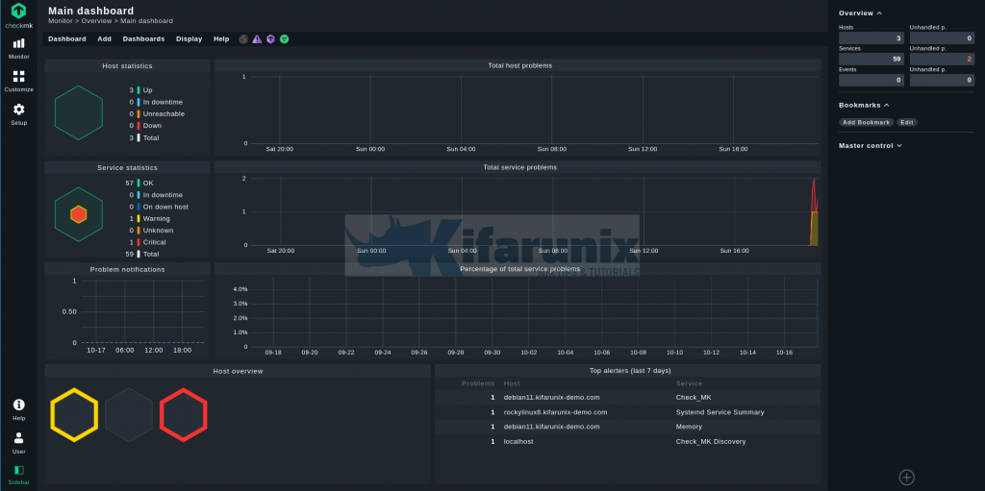Click the purple hexagon Checkmk toolbar icon

(x=270, y=39)
